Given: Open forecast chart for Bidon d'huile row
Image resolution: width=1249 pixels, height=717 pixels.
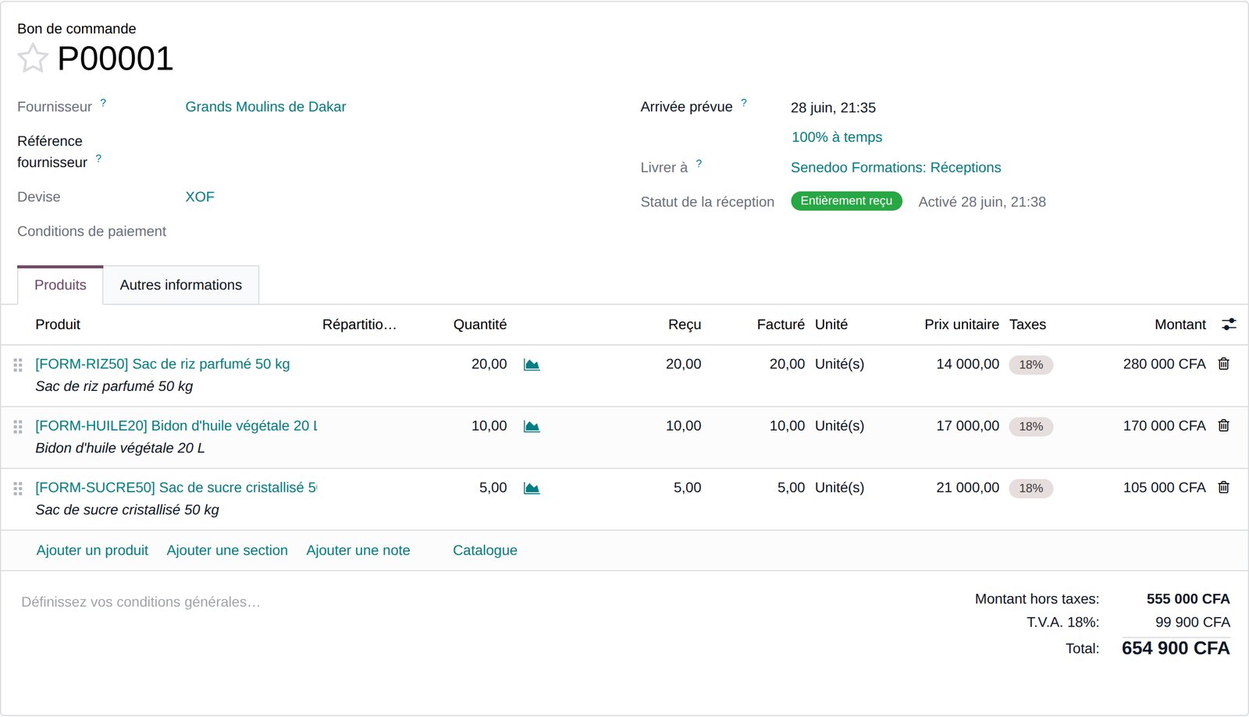Looking at the screenshot, I should tap(532, 426).
